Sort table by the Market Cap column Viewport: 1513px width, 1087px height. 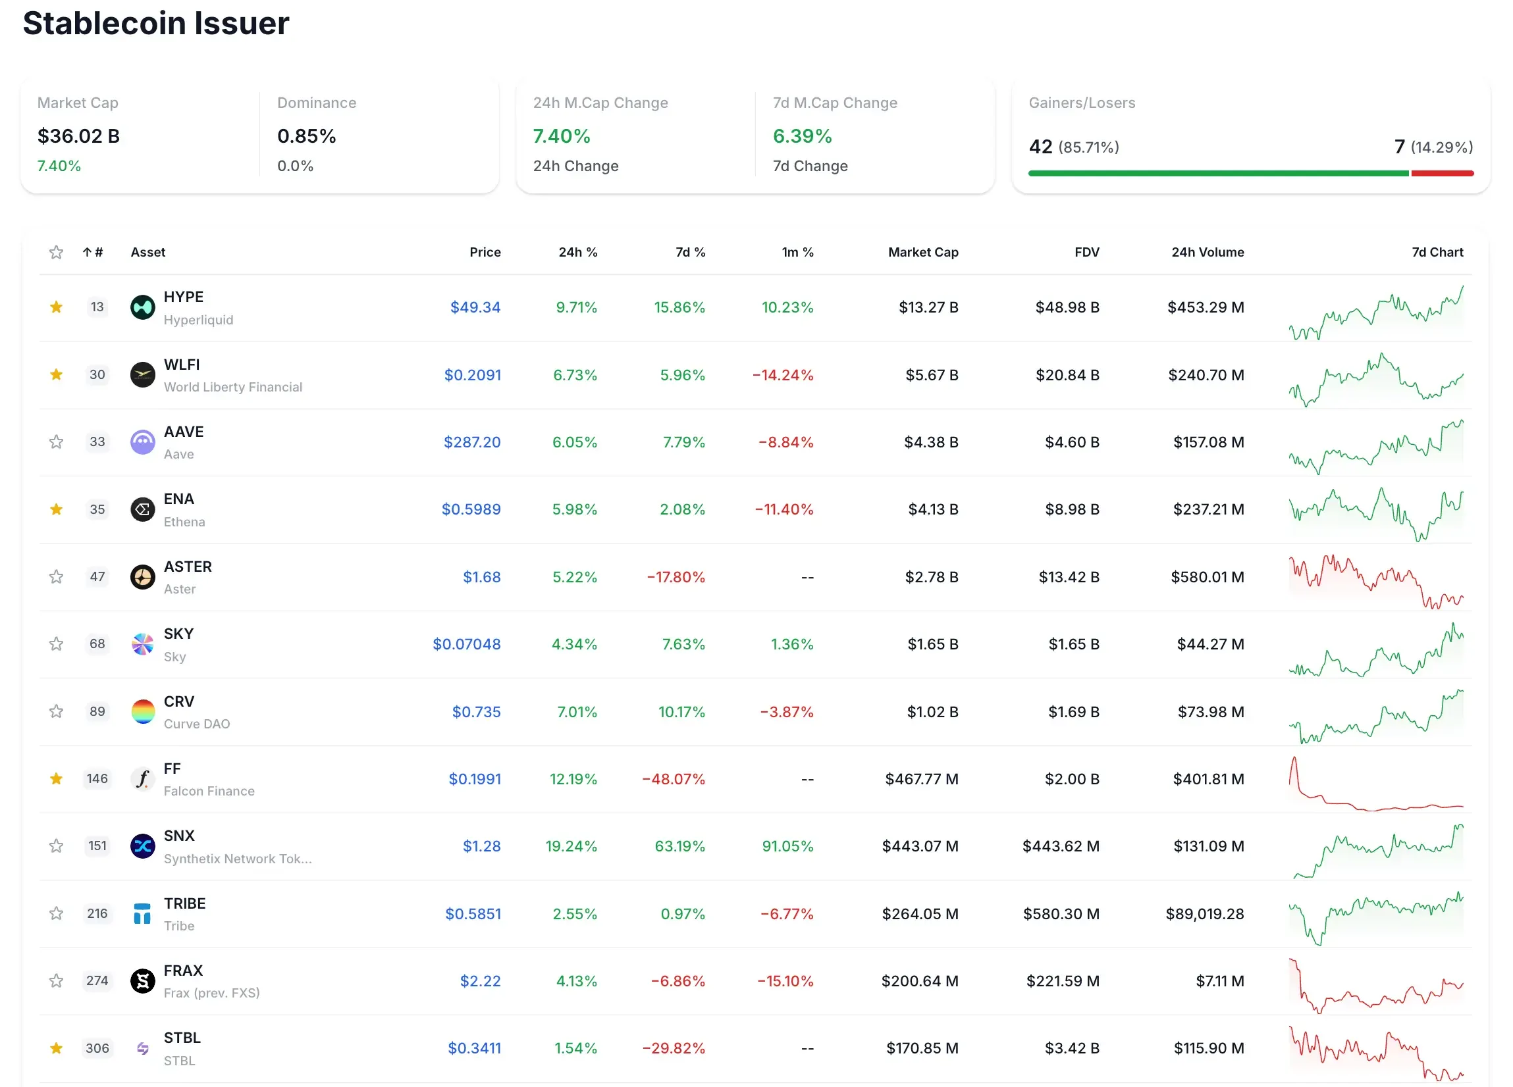(x=922, y=252)
